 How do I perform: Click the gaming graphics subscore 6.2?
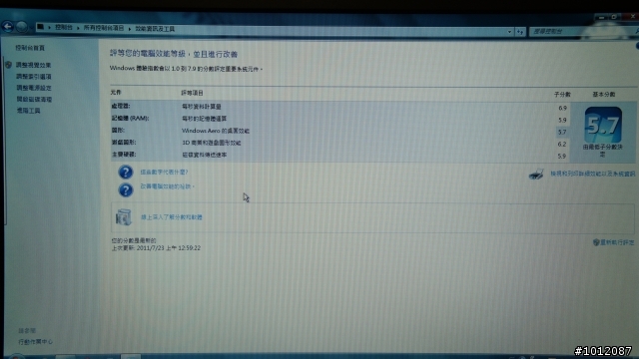pyautogui.click(x=562, y=144)
